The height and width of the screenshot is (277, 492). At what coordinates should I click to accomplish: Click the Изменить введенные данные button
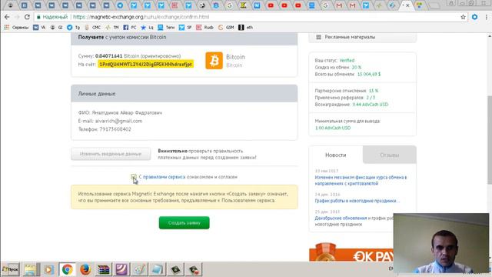[111, 154]
